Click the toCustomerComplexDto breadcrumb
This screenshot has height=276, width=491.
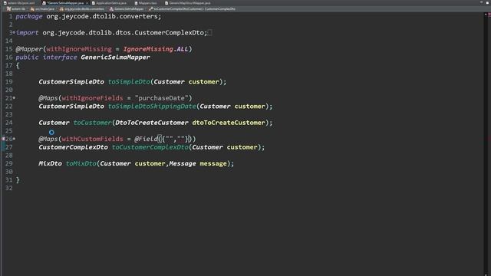pyautogui.click(x=194, y=8)
